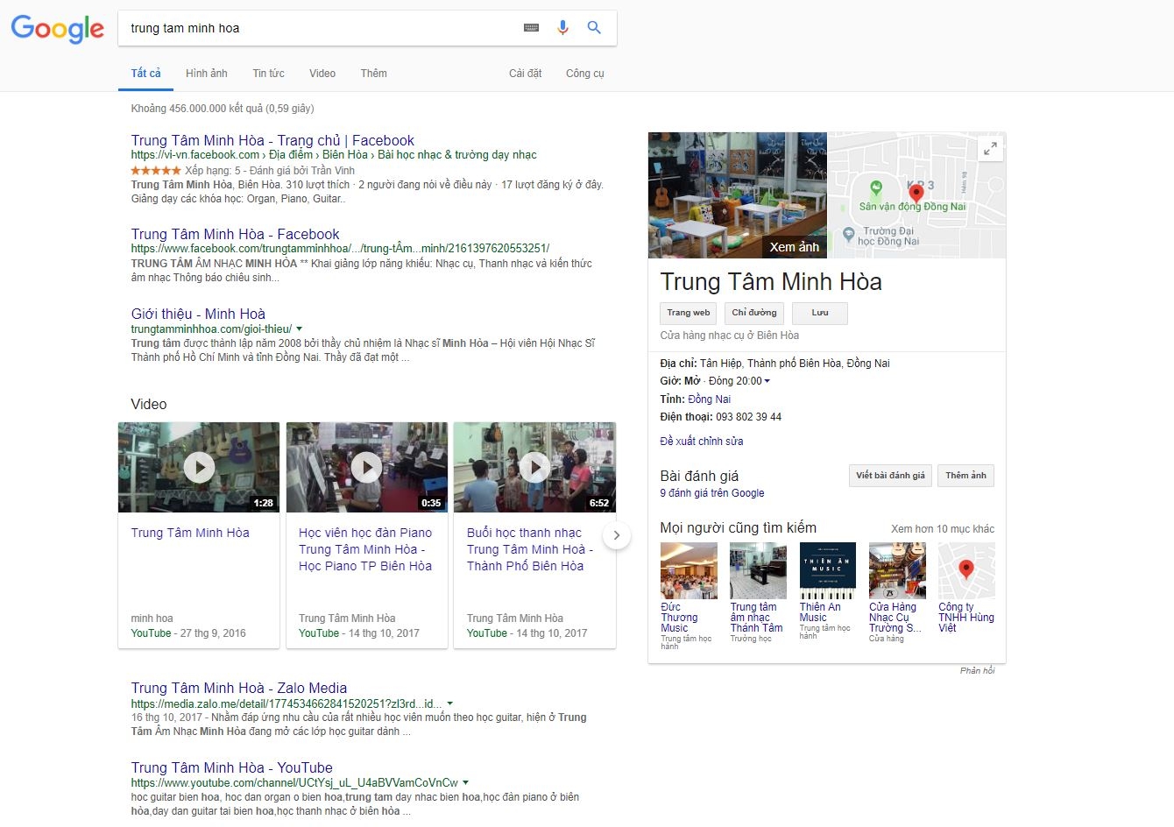Click the Trang web button
Image resolution: width=1174 pixels, height=827 pixels.
tap(689, 314)
